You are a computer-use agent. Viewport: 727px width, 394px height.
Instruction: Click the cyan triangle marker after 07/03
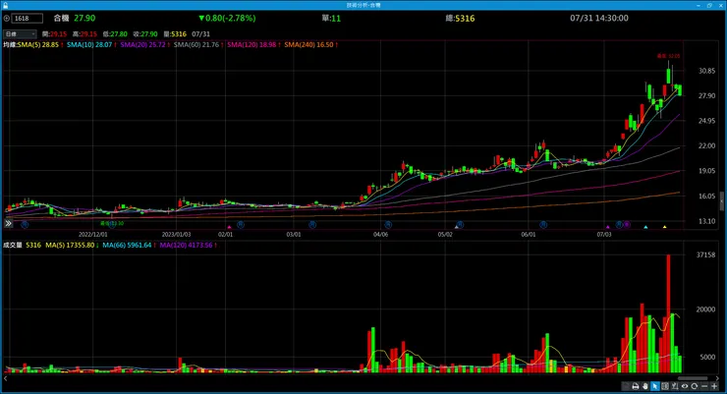pyautogui.click(x=645, y=227)
